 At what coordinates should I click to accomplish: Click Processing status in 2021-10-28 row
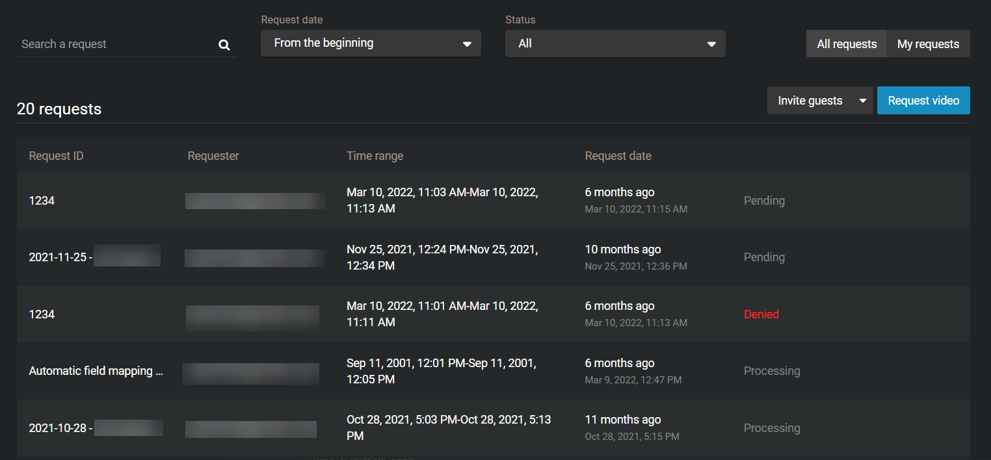tap(772, 428)
